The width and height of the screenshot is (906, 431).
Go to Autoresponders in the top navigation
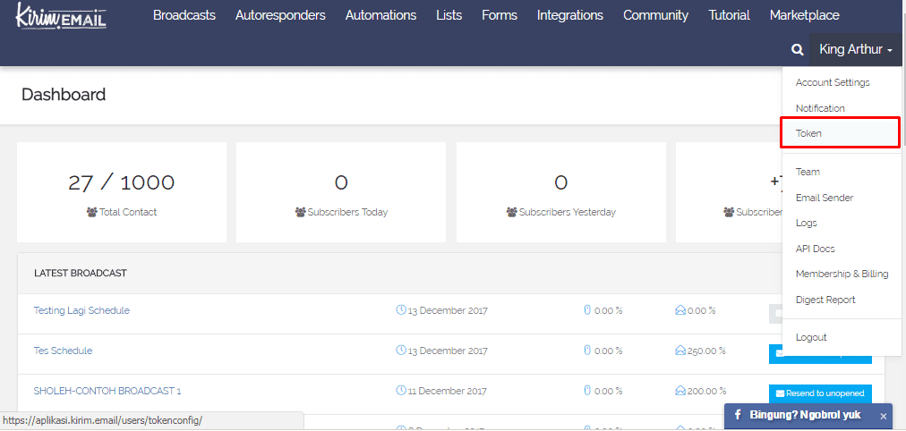[x=280, y=15]
